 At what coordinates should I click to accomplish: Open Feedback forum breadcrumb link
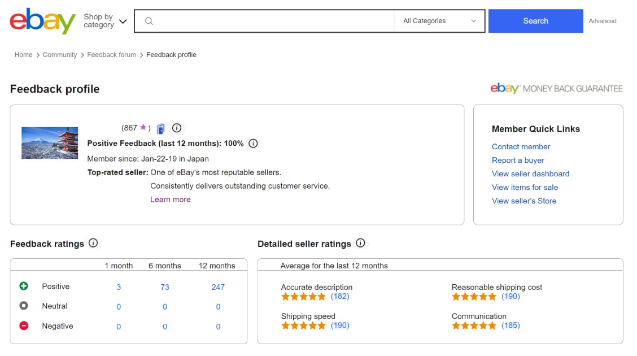point(111,55)
